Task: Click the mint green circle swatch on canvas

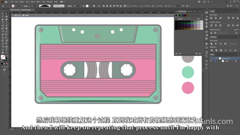Action: click(x=188, y=72)
